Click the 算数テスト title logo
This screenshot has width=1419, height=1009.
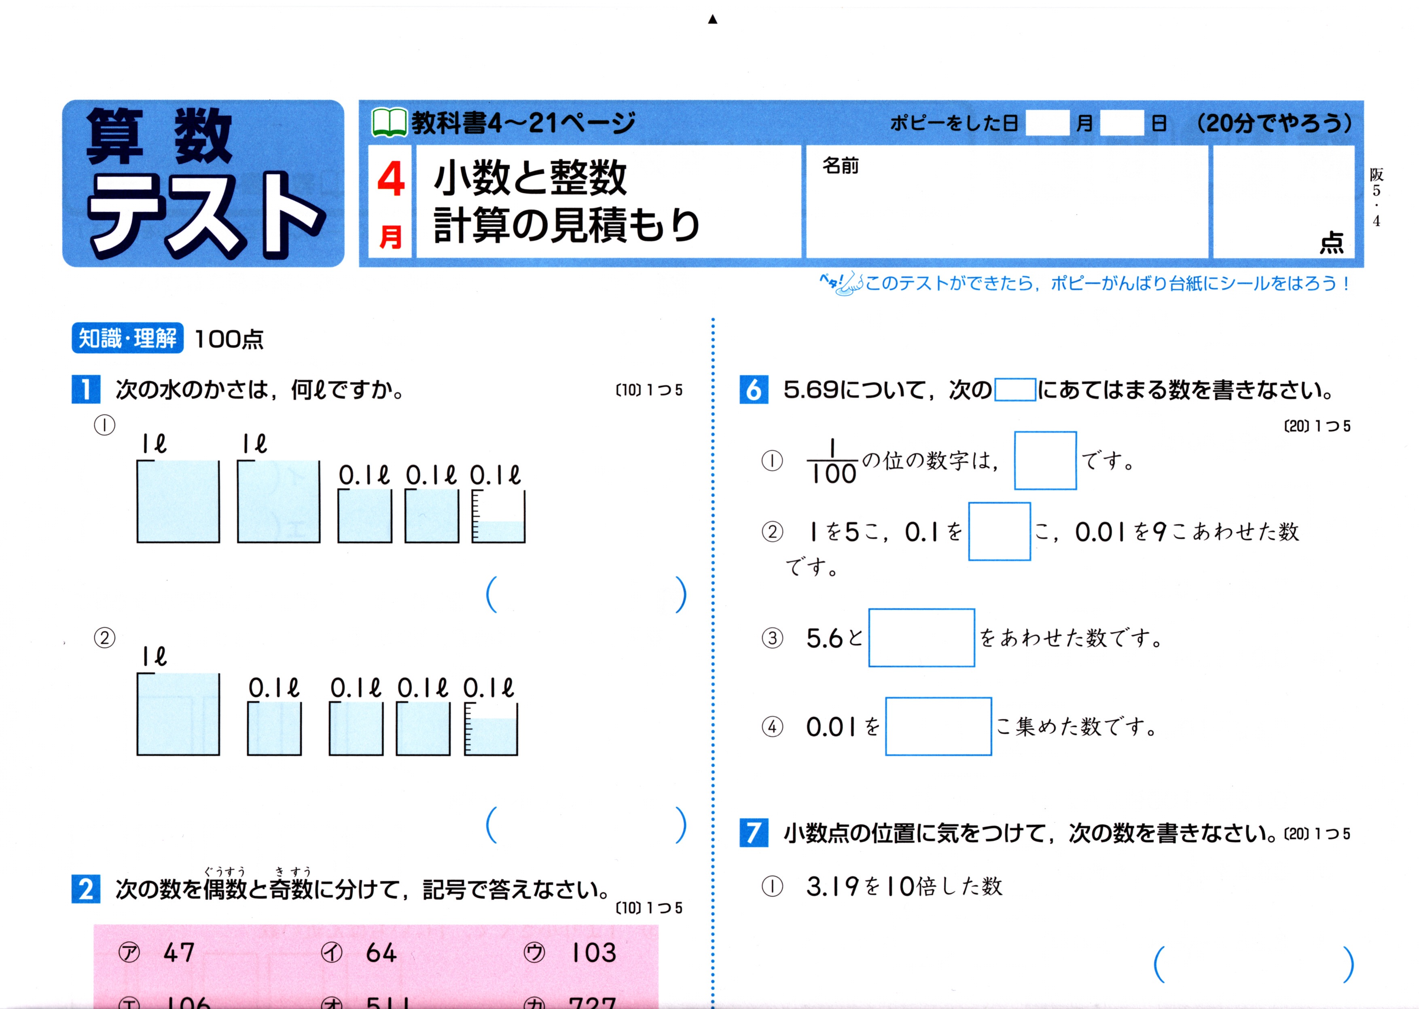pyautogui.click(x=203, y=183)
